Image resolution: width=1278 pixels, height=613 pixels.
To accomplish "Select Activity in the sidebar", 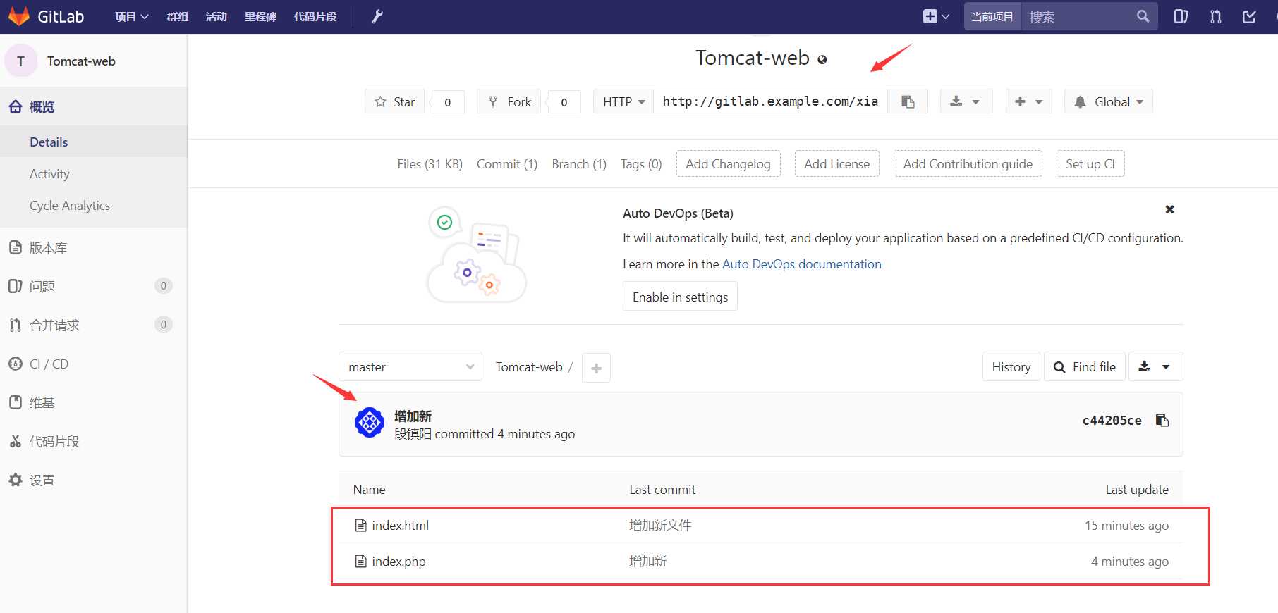I will click(x=94, y=173).
